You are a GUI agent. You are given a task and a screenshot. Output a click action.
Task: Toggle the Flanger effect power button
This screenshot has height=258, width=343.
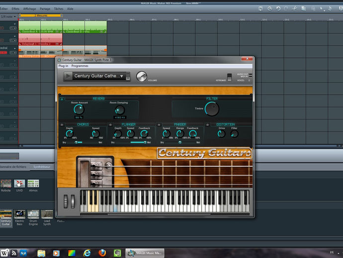coord(110,125)
